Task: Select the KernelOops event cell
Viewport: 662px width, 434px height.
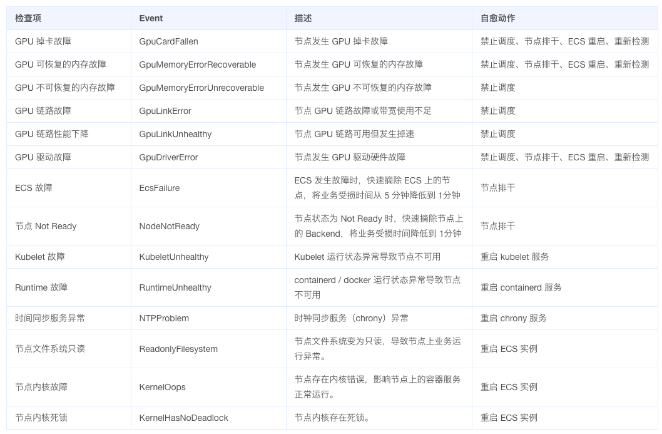Action: [x=162, y=387]
